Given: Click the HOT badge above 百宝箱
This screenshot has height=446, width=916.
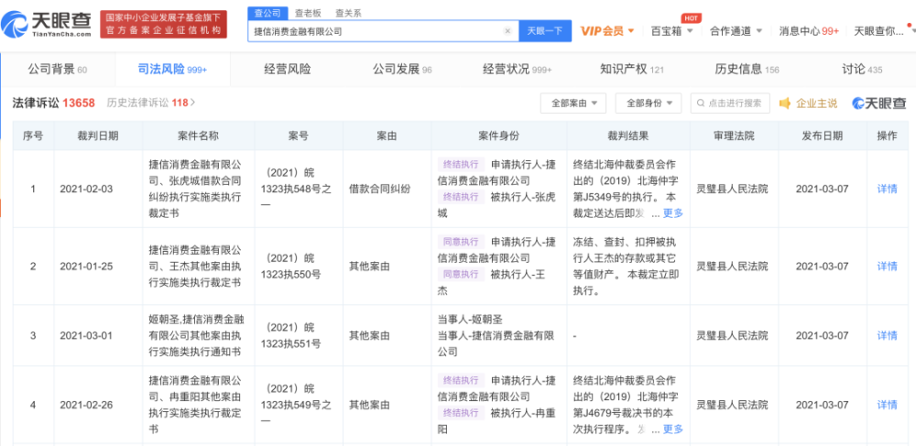Looking at the screenshot, I should coord(691,18).
